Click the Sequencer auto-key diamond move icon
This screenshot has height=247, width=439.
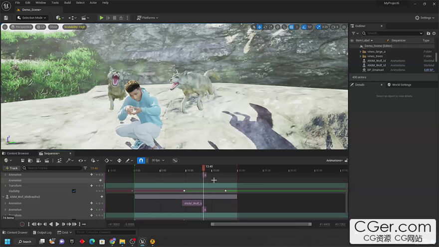tap(119, 161)
